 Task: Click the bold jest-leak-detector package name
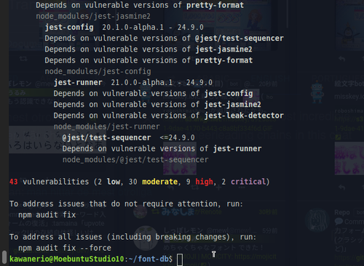pyautogui.click(x=244, y=116)
